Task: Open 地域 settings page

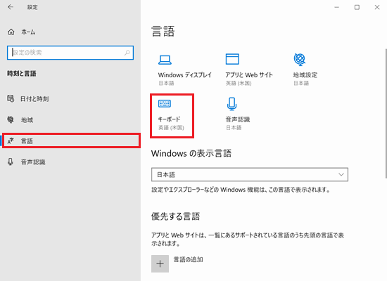Action: [27, 120]
